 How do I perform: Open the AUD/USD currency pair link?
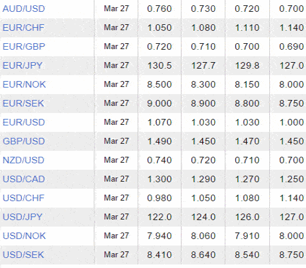[x=24, y=9]
